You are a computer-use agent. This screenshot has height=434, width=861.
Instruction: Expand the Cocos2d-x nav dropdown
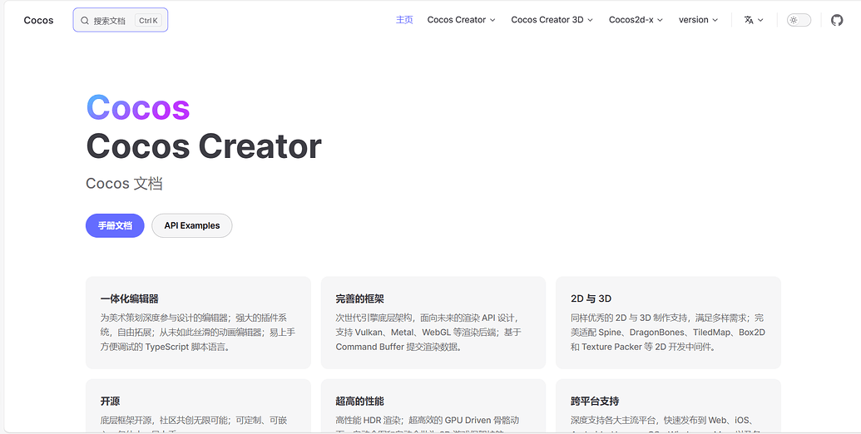[636, 20]
